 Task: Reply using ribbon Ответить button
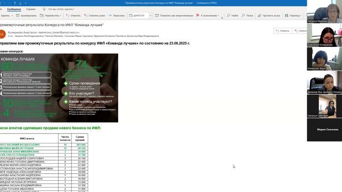73,15
